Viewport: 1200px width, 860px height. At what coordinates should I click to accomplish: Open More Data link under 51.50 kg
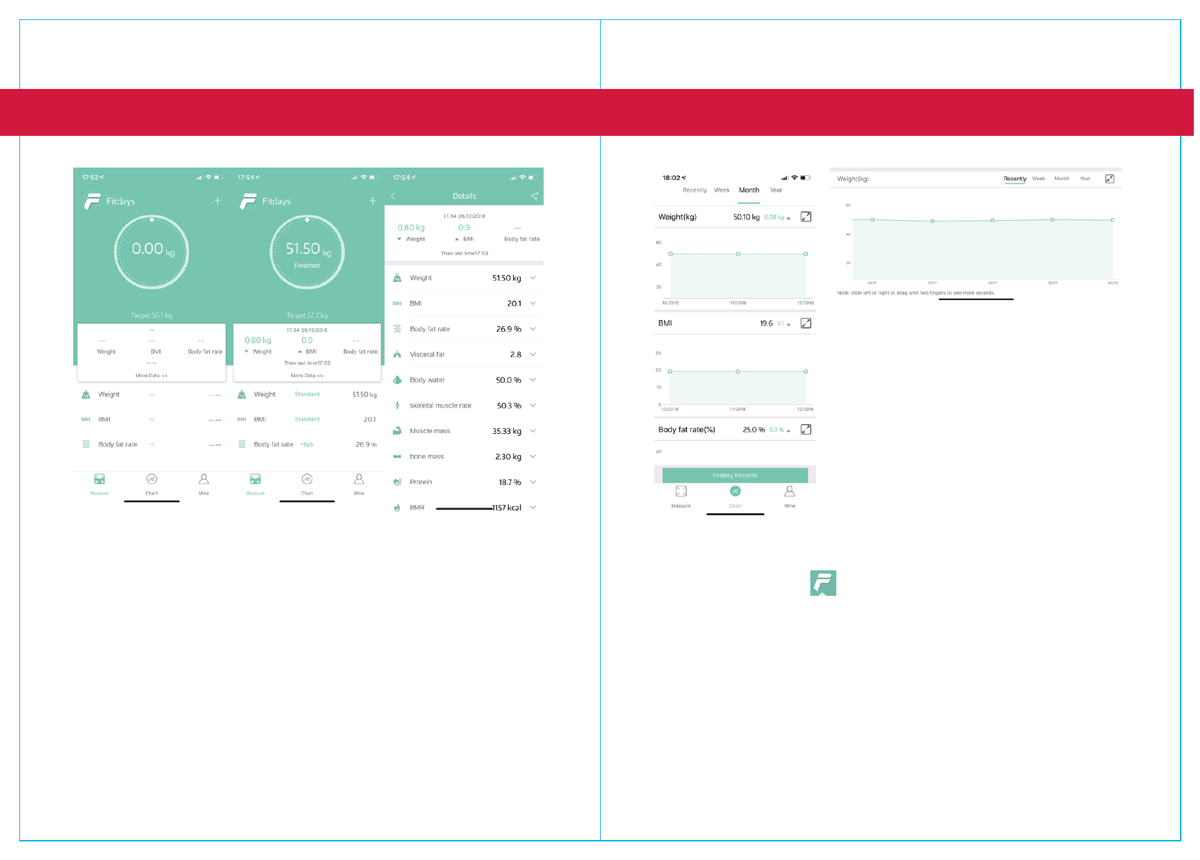(307, 376)
